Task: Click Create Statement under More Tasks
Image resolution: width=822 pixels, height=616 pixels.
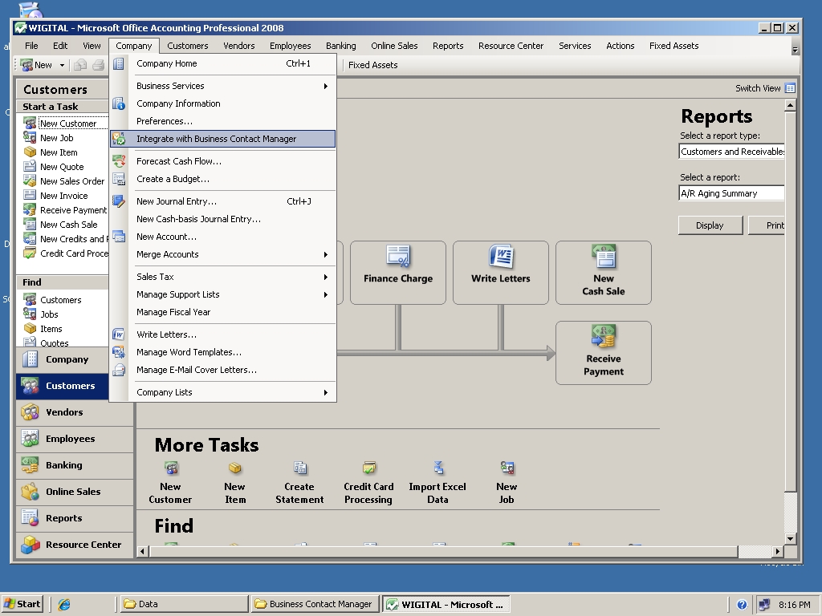Action: (299, 482)
